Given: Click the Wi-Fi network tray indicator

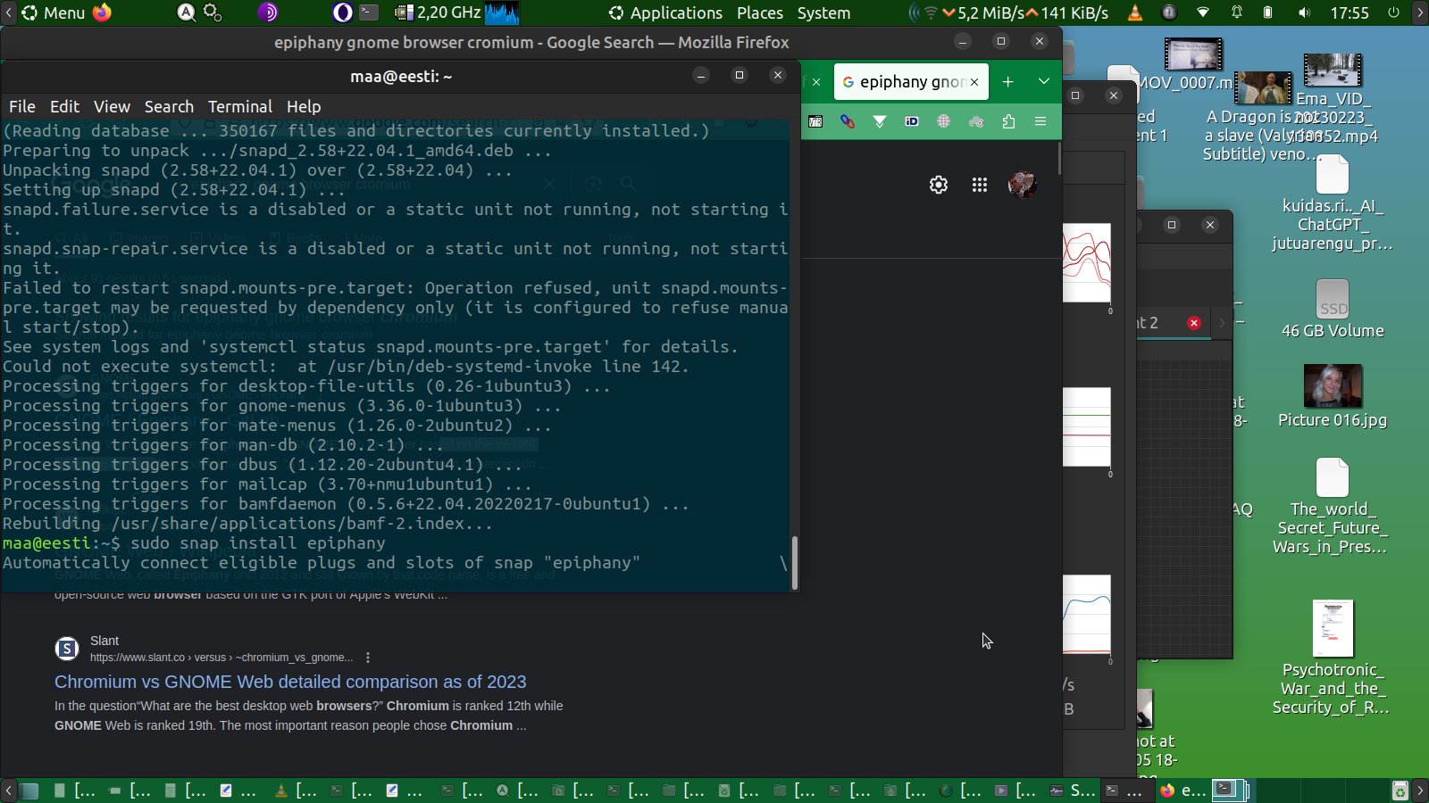Looking at the screenshot, I should (1203, 12).
